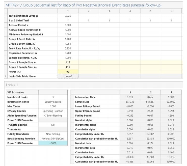Click Minimum Follow-up Period, f value cell
The height and width of the screenshot is (166, 187).
tap(68, 35)
